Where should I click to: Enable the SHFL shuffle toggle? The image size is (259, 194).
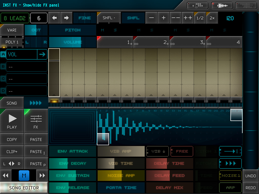tap(133, 18)
